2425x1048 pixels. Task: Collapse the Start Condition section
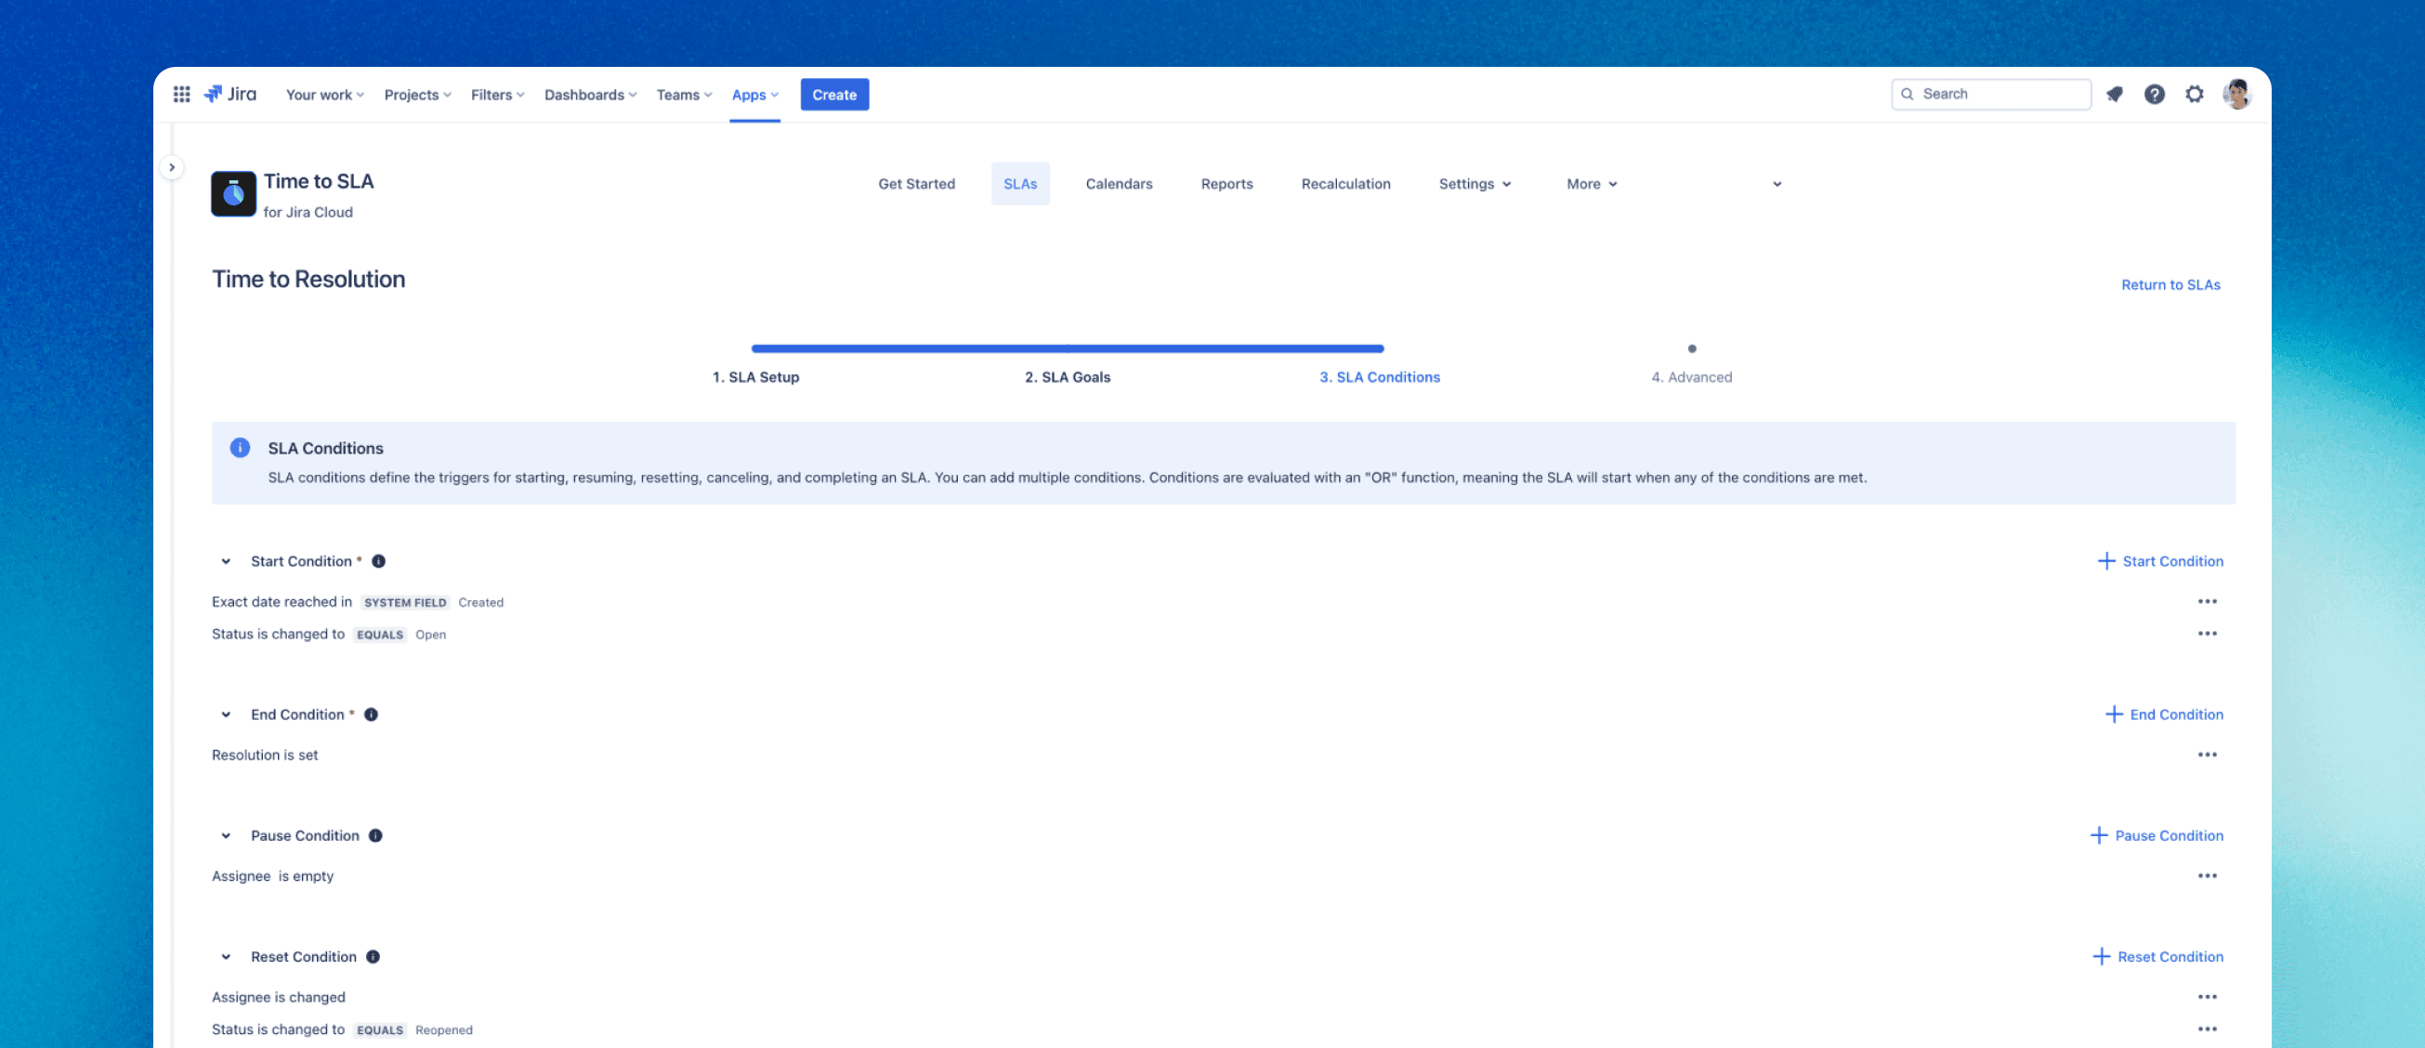[226, 561]
